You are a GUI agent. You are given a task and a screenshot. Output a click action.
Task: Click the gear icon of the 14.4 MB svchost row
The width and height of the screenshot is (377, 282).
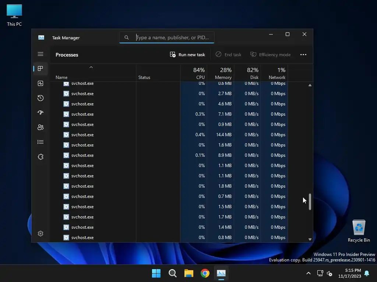point(66,135)
